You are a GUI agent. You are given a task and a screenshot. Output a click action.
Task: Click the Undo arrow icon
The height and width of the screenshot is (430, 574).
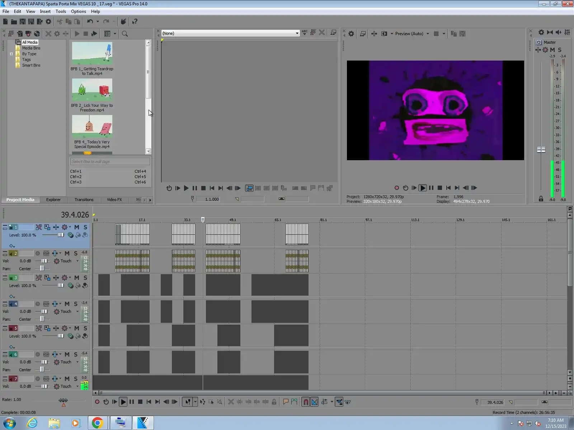tap(90, 21)
